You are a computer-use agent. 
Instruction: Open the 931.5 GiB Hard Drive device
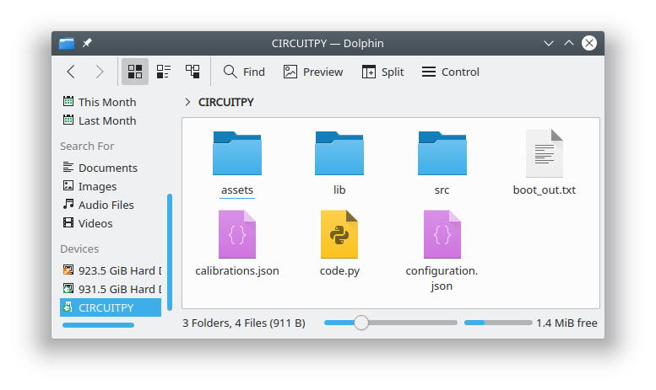pos(111,289)
